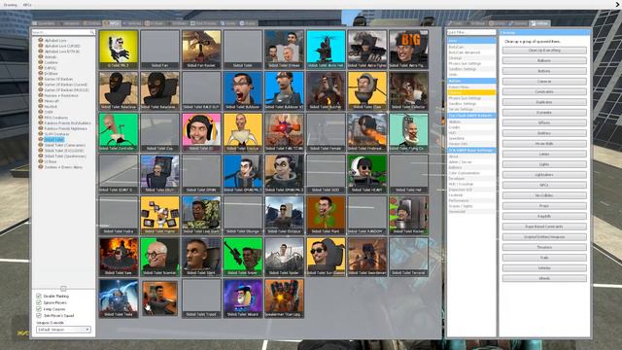Pick the Skibidi Toilet Plant icon
Screen dimensions: 622x350
[326, 215]
